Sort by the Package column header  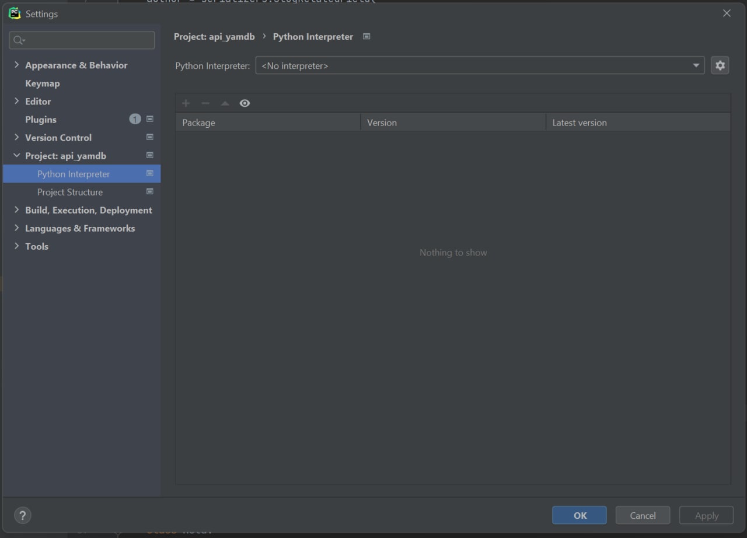pyautogui.click(x=268, y=123)
